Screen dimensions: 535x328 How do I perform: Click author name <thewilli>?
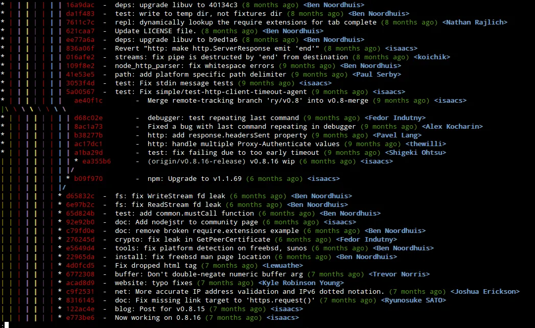click(426, 144)
